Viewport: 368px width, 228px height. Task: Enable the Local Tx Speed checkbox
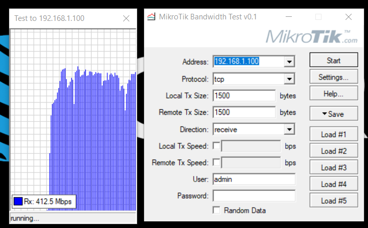216,146
